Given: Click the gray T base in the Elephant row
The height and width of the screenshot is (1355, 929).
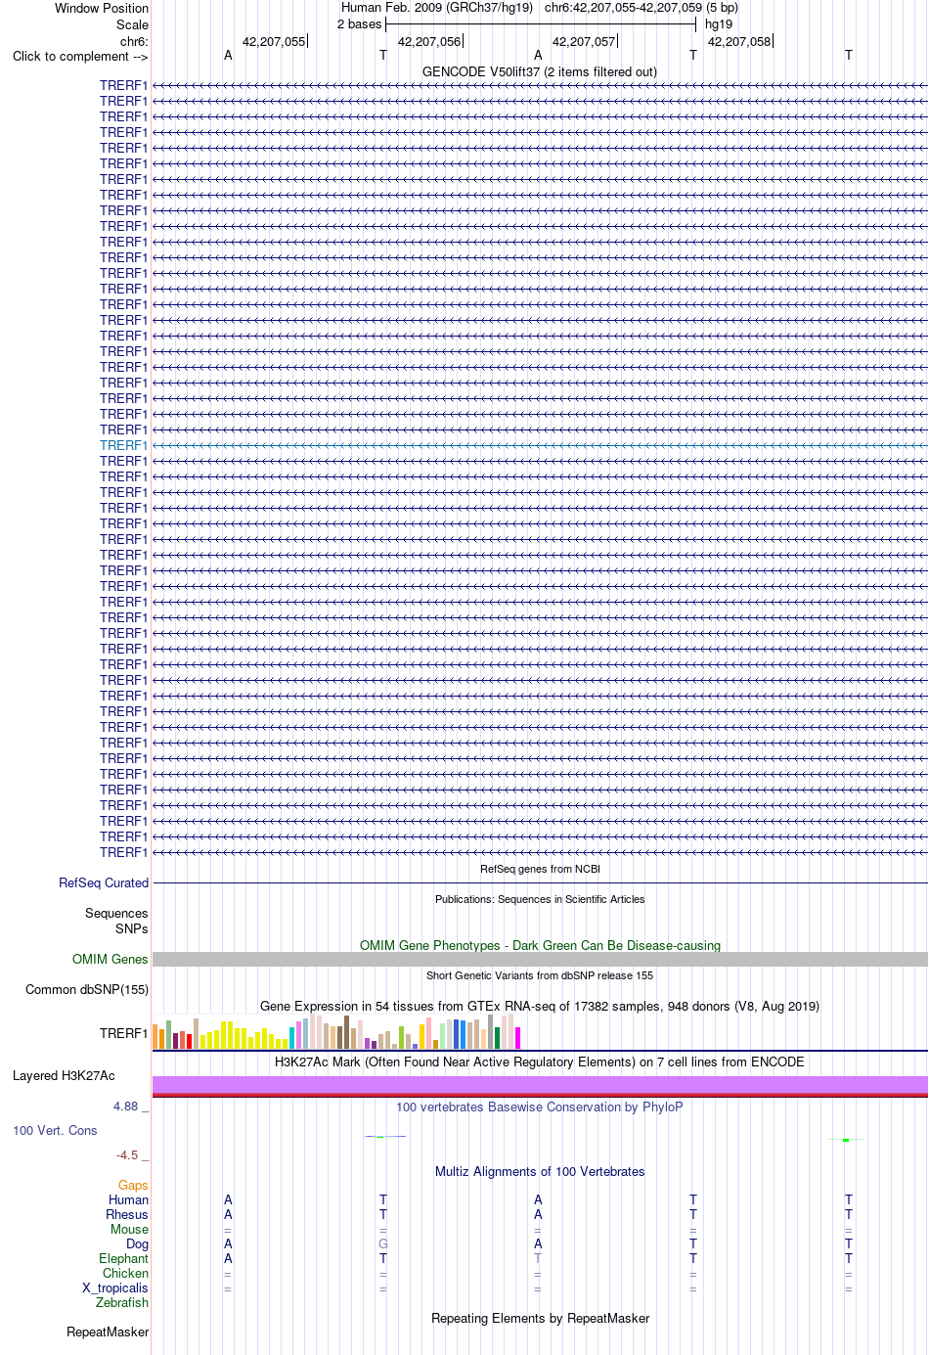Looking at the screenshot, I should click(538, 1258).
